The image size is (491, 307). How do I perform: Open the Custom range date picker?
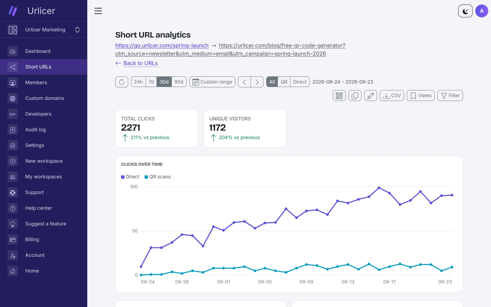pyautogui.click(x=212, y=82)
